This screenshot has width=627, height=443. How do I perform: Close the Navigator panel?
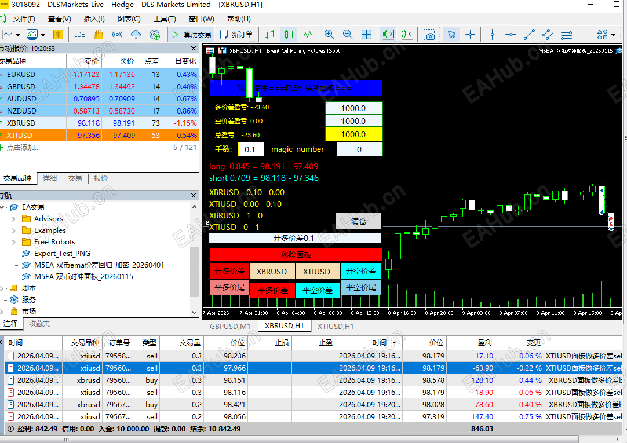(194, 195)
